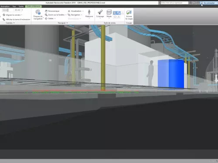Click the field-of-view numeric value box

point(17,10)
